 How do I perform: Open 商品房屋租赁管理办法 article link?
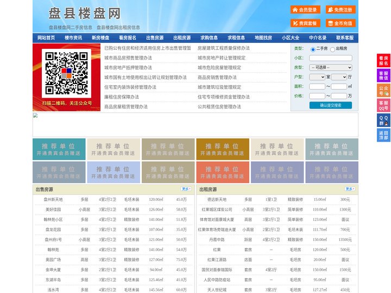tap(126, 107)
